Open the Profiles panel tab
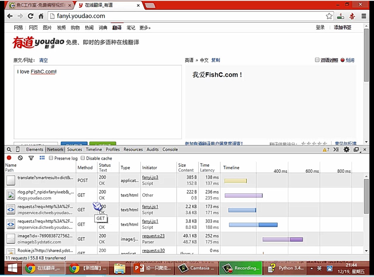This screenshot has width=374, height=277. pos(113,149)
